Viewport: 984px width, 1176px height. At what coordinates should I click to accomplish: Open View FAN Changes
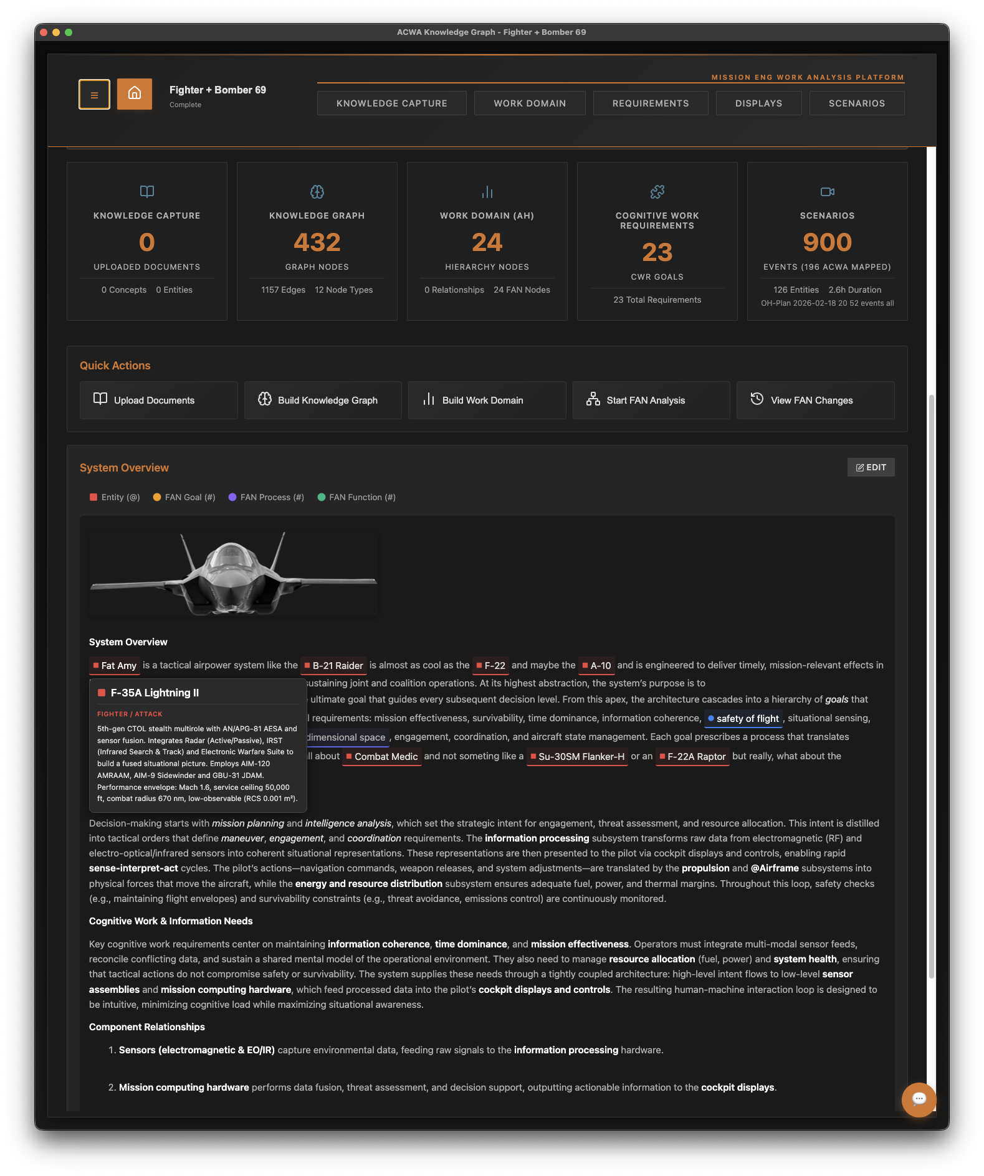pos(816,400)
